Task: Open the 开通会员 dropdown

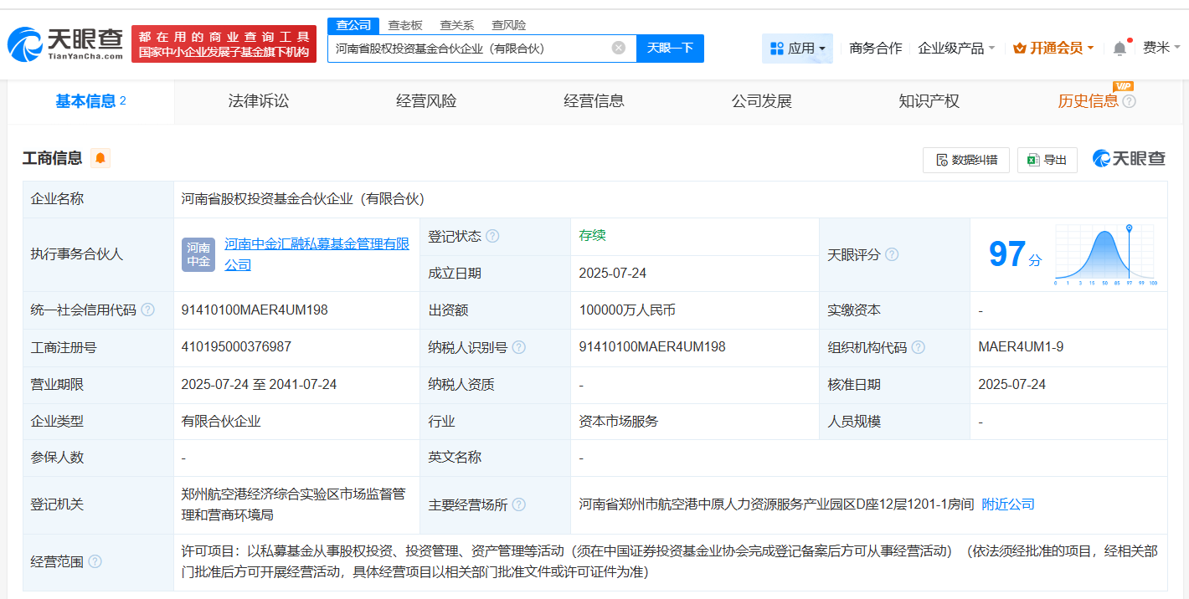Action: point(1053,49)
